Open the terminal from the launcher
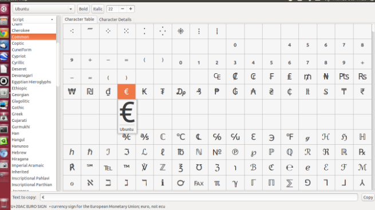Viewport: 375px width, 210px height. click(4, 129)
